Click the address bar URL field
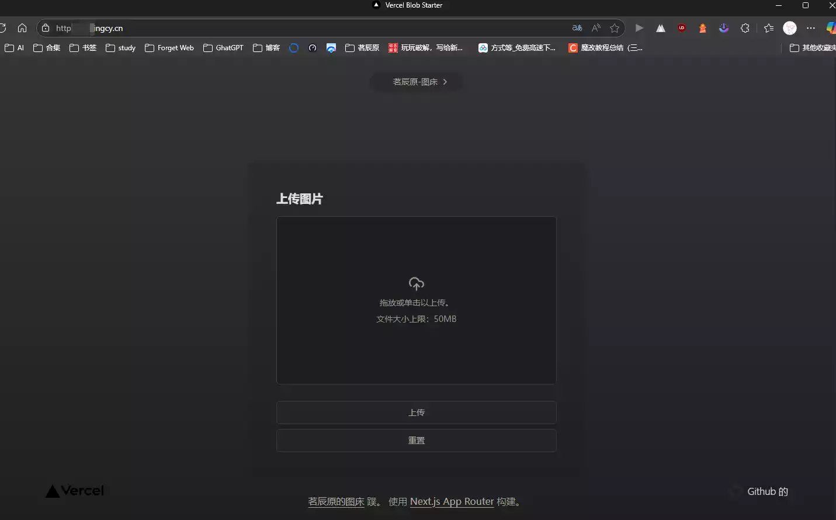This screenshot has height=520, width=836. [292, 28]
